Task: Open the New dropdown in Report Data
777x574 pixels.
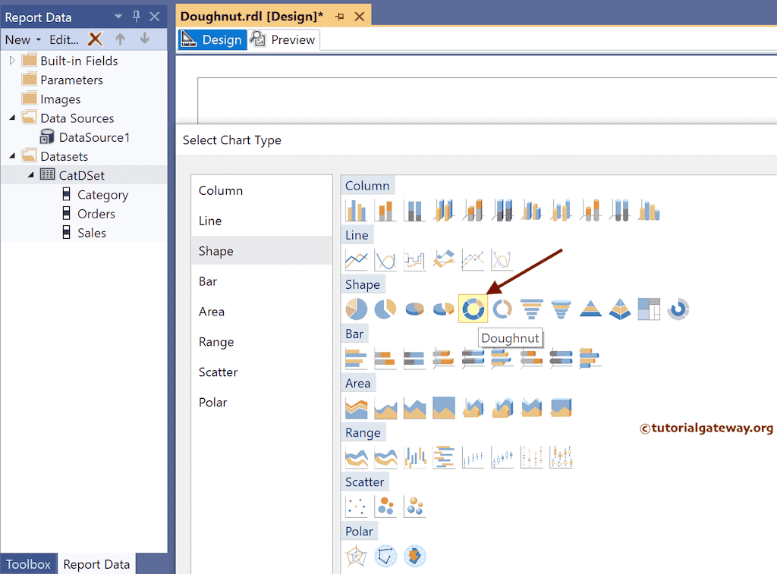Action: (x=23, y=39)
